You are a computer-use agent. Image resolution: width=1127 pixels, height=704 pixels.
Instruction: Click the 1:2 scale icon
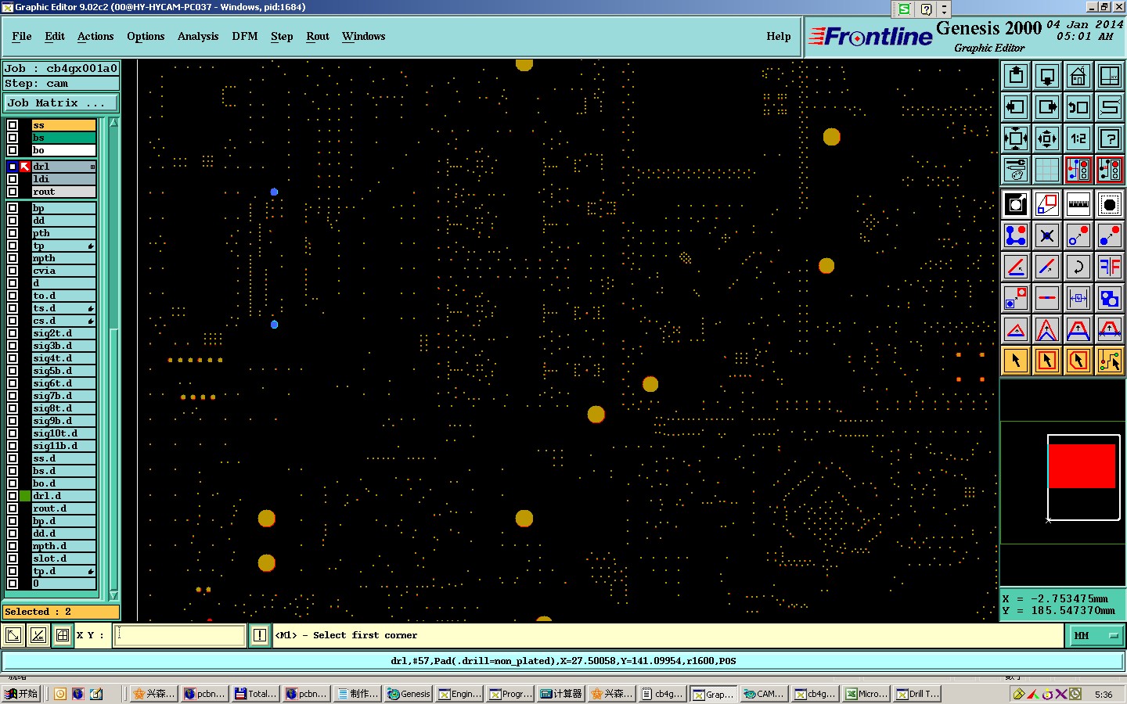tap(1078, 138)
